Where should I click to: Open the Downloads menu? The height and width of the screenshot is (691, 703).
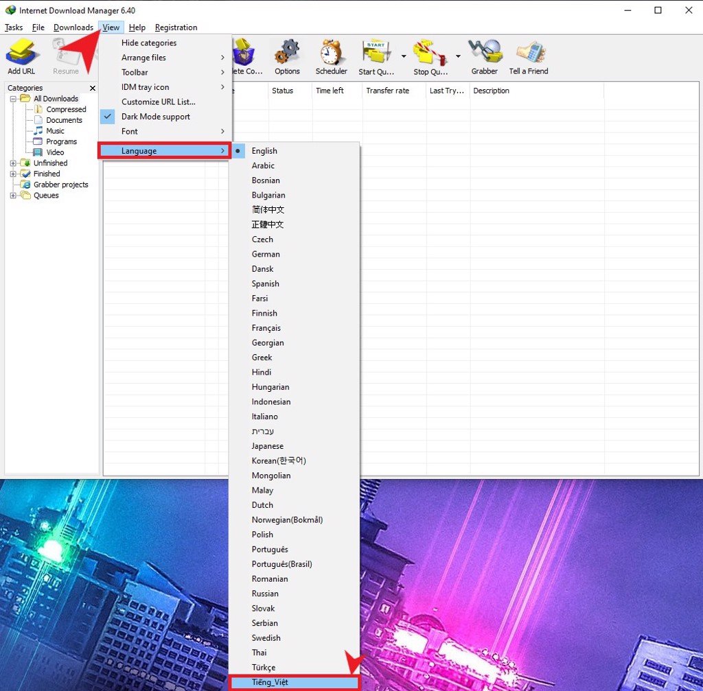point(73,27)
